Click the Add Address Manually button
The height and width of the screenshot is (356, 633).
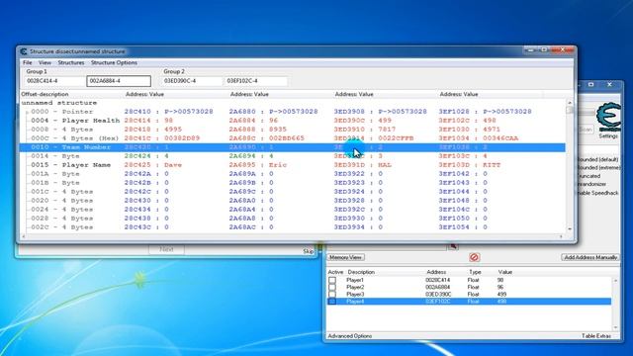[590, 257]
